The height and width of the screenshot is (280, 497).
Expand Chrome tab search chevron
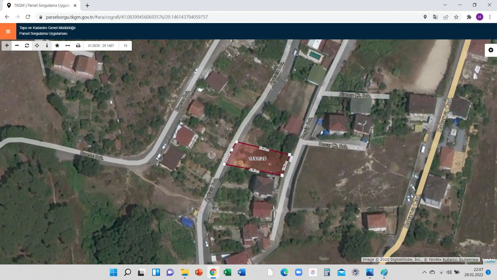[x=445, y=5]
